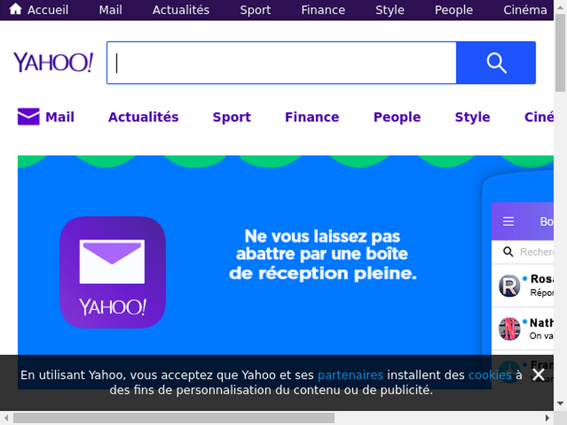Click the vertical scrollbar up arrow
567x425 pixels.
point(560,7)
